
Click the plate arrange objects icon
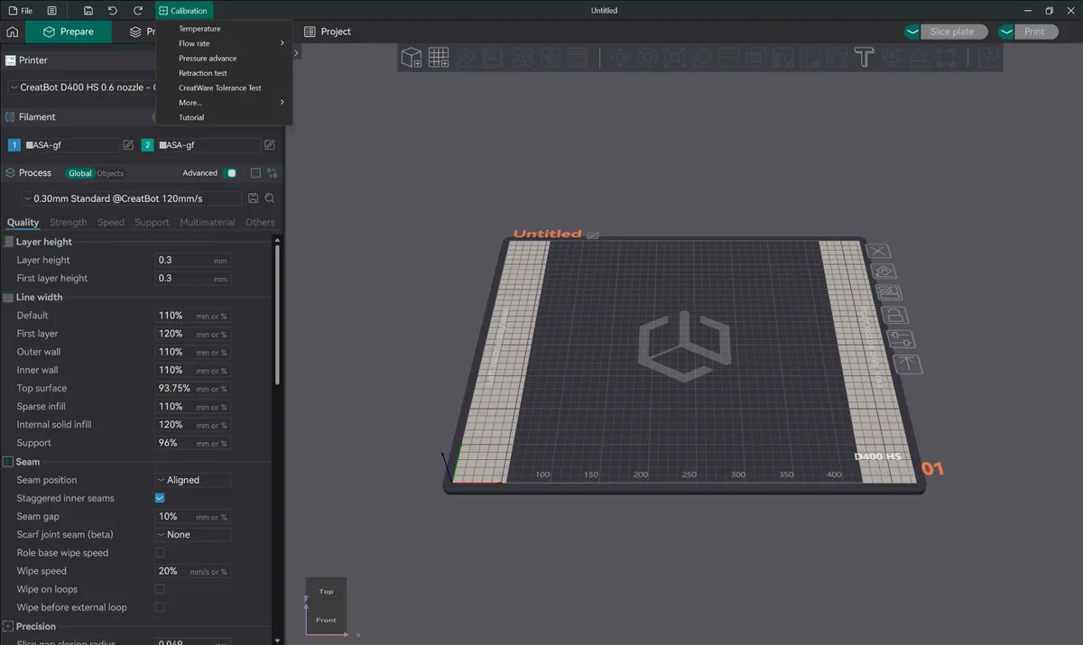889,293
